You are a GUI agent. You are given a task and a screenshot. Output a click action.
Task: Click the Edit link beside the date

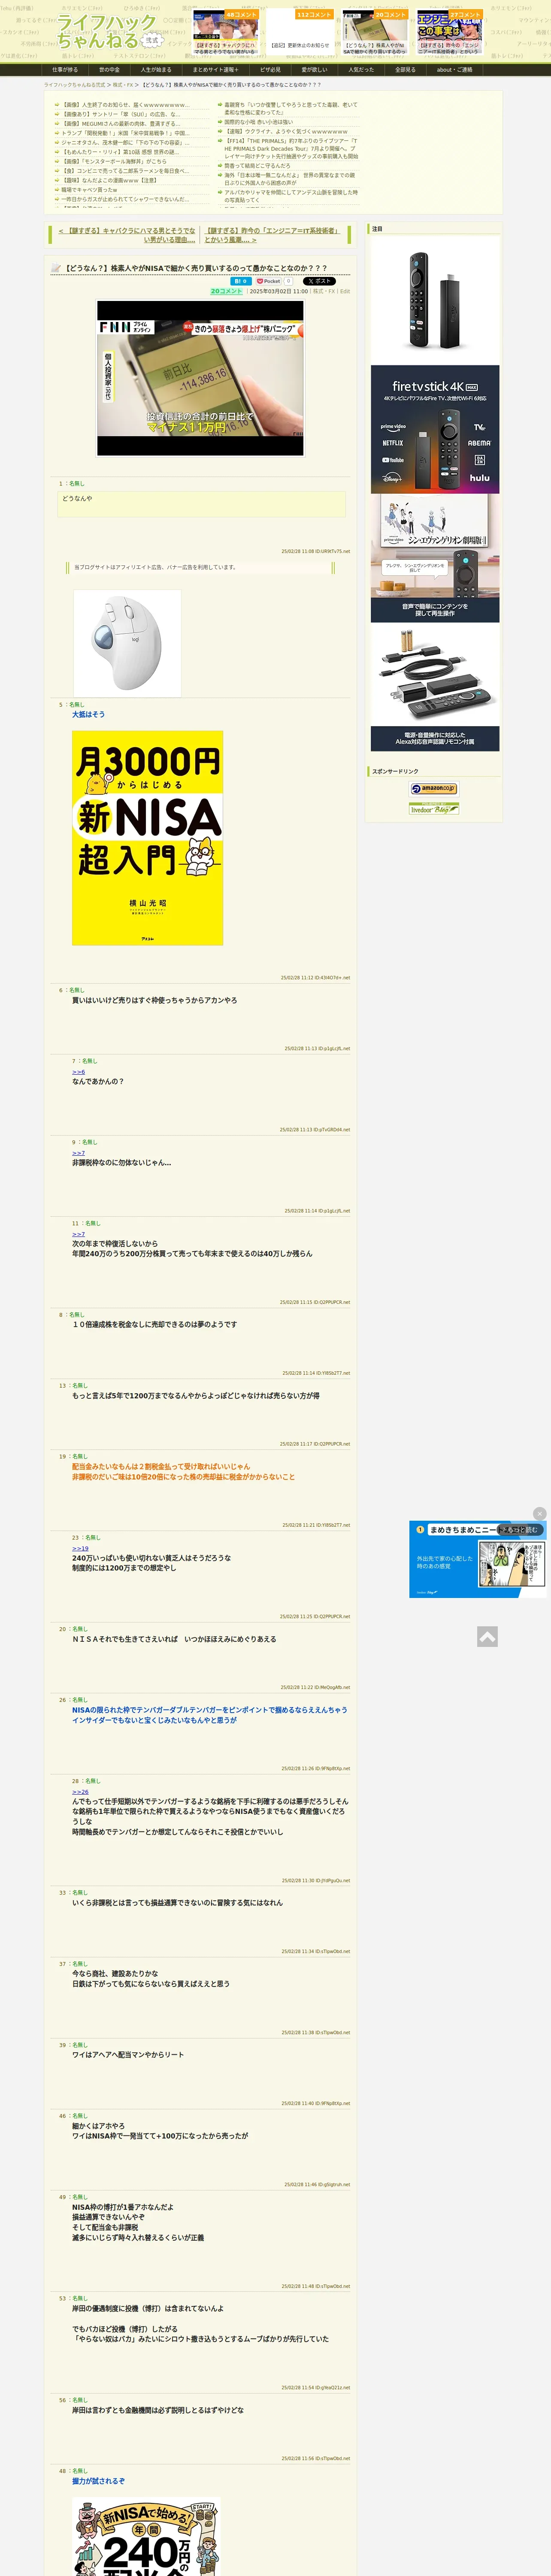[345, 291]
